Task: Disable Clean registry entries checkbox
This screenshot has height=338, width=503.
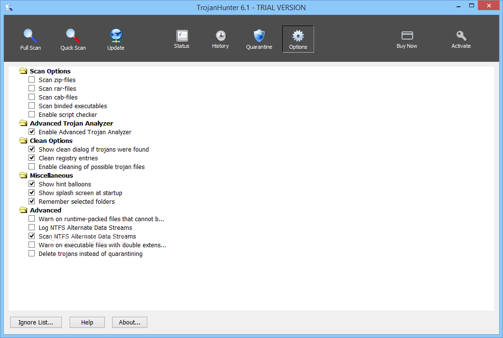Action: (32, 158)
